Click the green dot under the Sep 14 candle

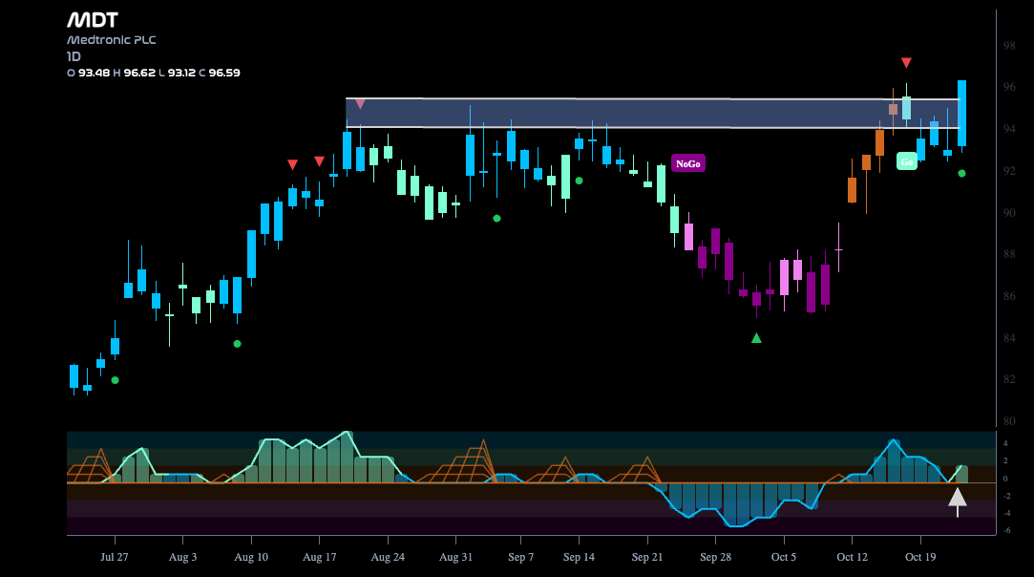(579, 181)
